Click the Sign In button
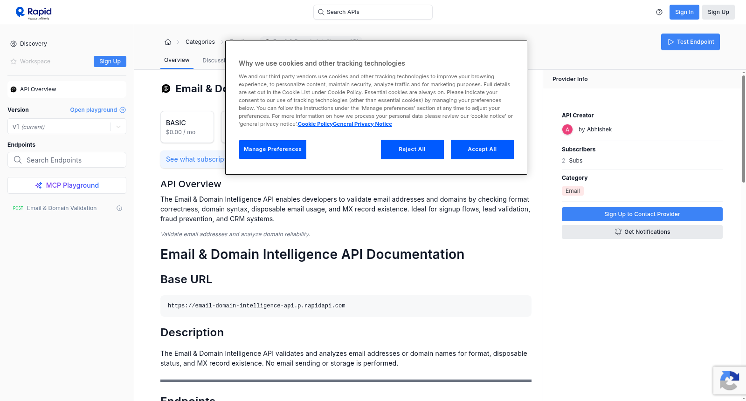 coord(684,12)
